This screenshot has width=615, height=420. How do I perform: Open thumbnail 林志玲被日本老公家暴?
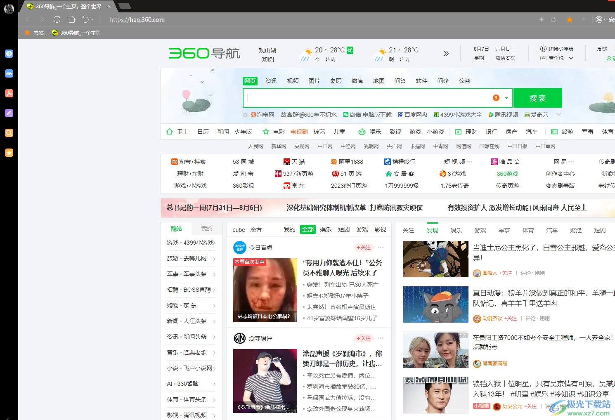click(x=265, y=290)
